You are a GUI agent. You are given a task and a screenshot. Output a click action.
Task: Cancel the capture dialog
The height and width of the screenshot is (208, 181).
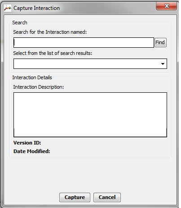click(107, 197)
